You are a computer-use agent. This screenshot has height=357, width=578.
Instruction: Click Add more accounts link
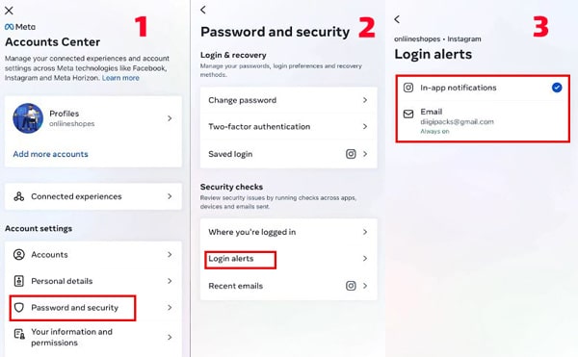pos(50,154)
